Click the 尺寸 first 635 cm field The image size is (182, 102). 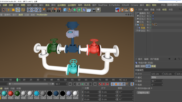157,74
